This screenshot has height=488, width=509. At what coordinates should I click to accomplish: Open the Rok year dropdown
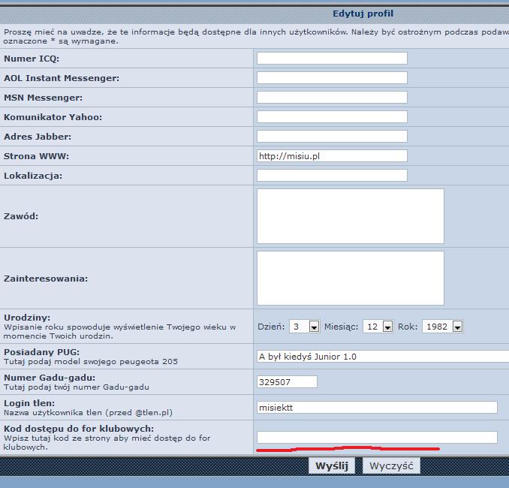tap(442, 327)
